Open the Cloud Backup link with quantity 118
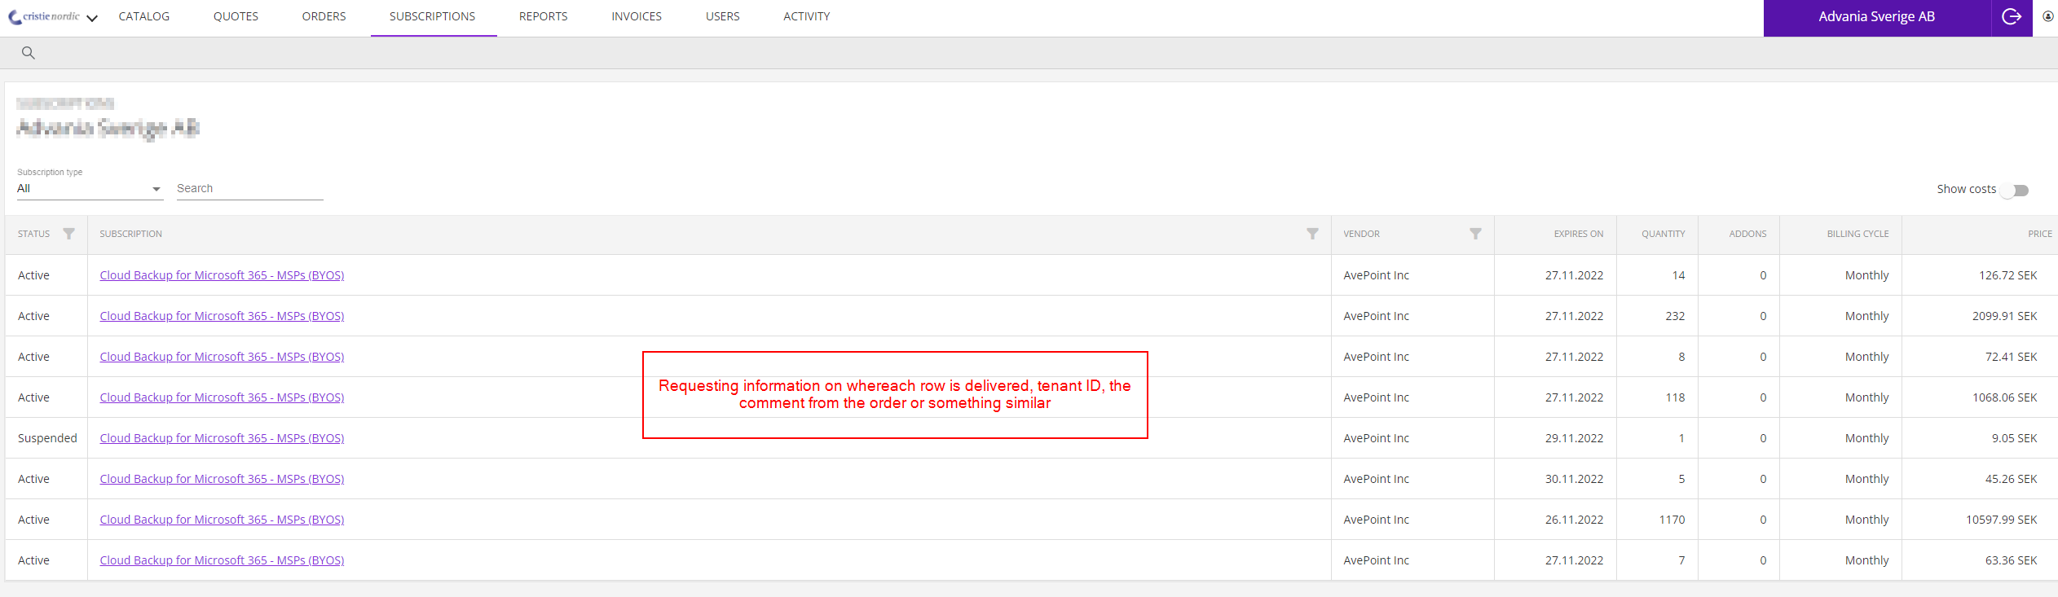The height and width of the screenshot is (597, 2058). (x=222, y=397)
